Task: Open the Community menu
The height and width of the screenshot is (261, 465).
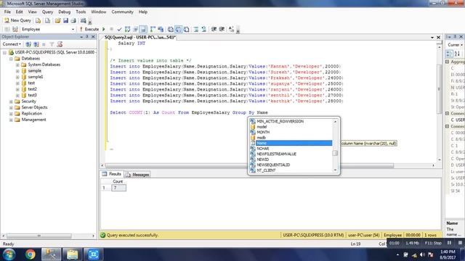Action: pos(123,12)
